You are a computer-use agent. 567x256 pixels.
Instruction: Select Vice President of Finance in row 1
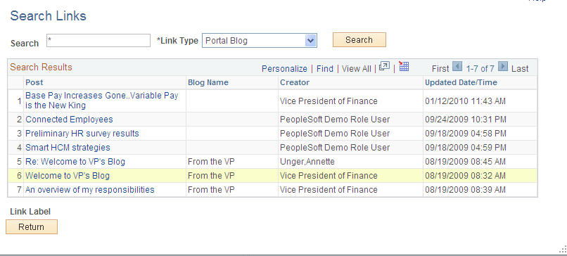click(329, 101)
